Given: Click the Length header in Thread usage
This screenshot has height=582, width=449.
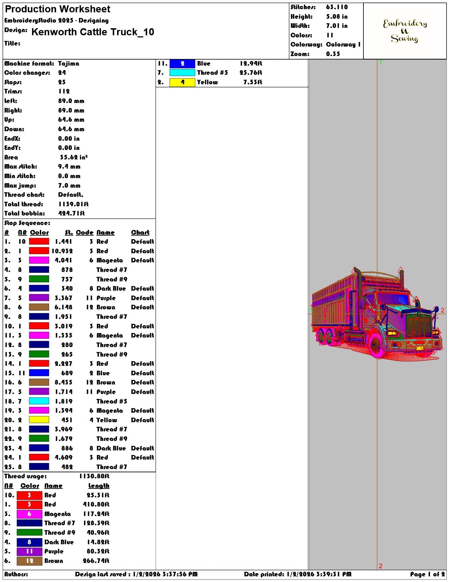Looking at the screenshot, I should pyautogui.click(x=99, y=486).
